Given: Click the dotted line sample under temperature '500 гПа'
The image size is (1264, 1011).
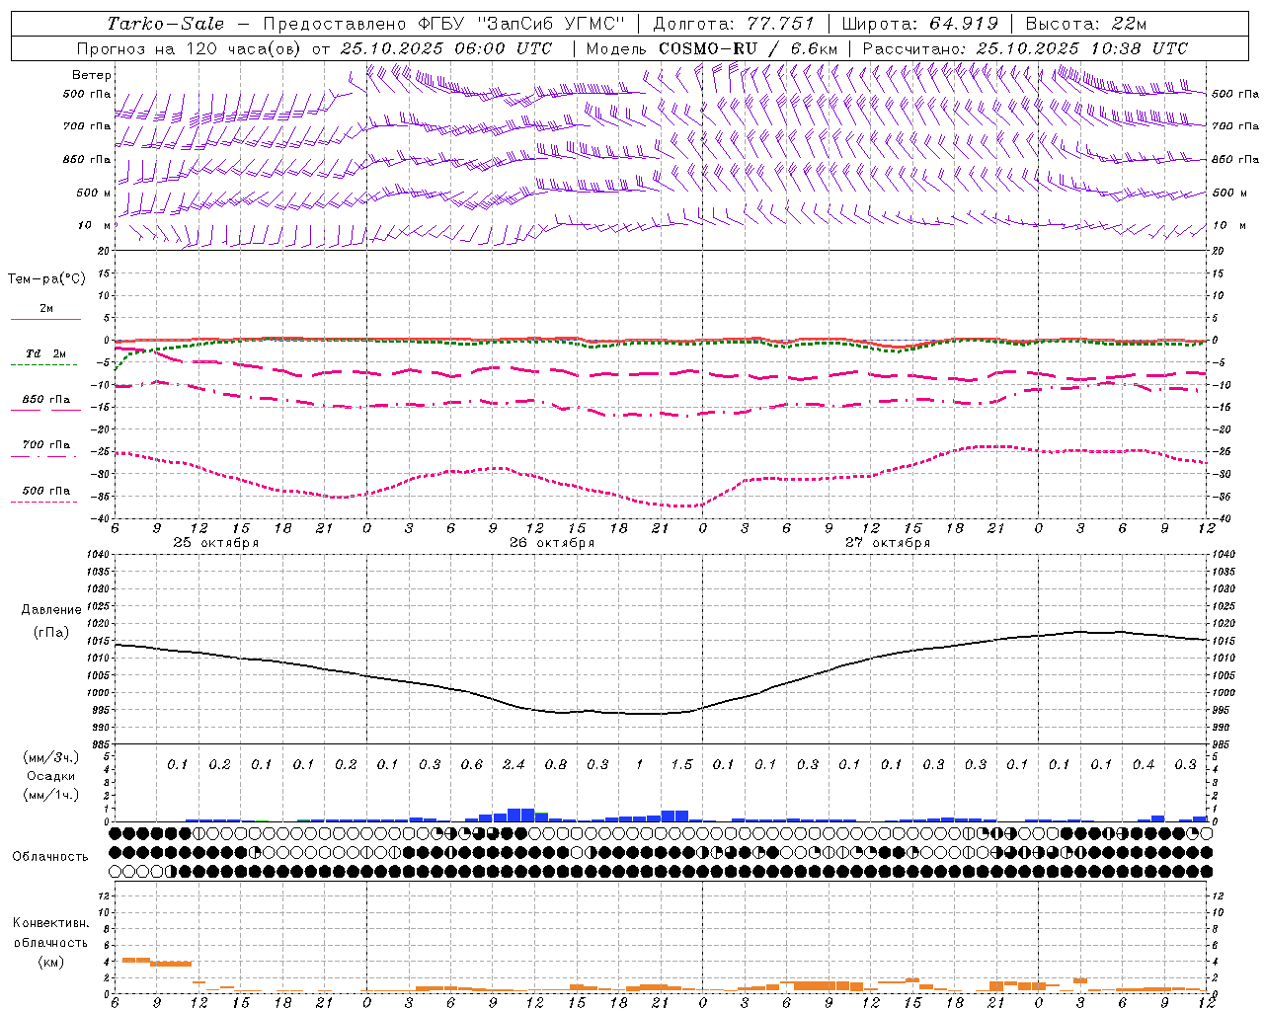Looking at the screenshot, I should pos(44,502).
